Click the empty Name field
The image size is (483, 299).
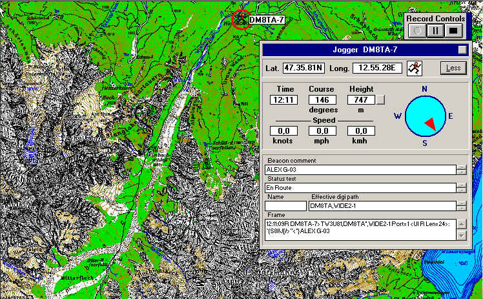[285, 206]
